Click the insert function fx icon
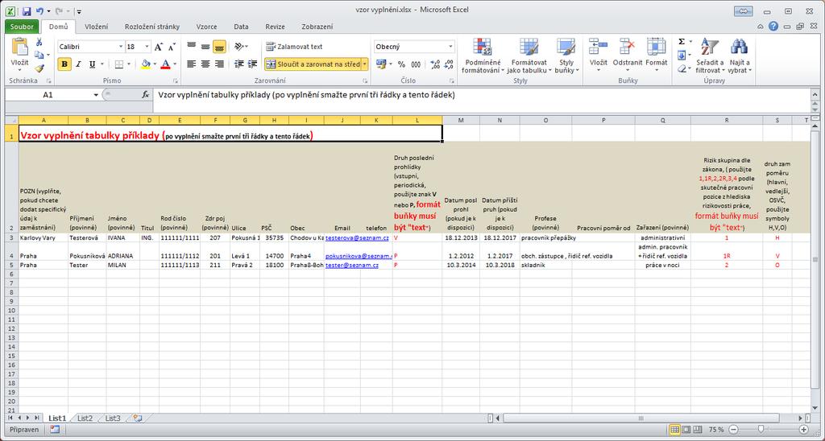The height and width of the screenshot is (441, 825). coord(146,95)
